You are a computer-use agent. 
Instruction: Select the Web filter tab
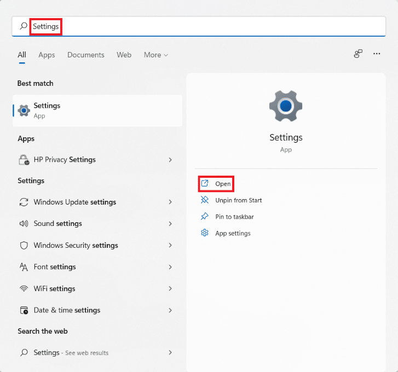click(x=124, y=55)
